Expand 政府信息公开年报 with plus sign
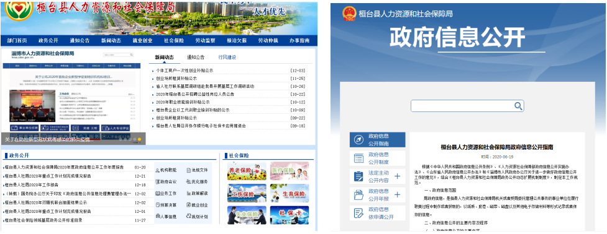The height and width of the screenshot is (234, 607). [x=397, y=194]
